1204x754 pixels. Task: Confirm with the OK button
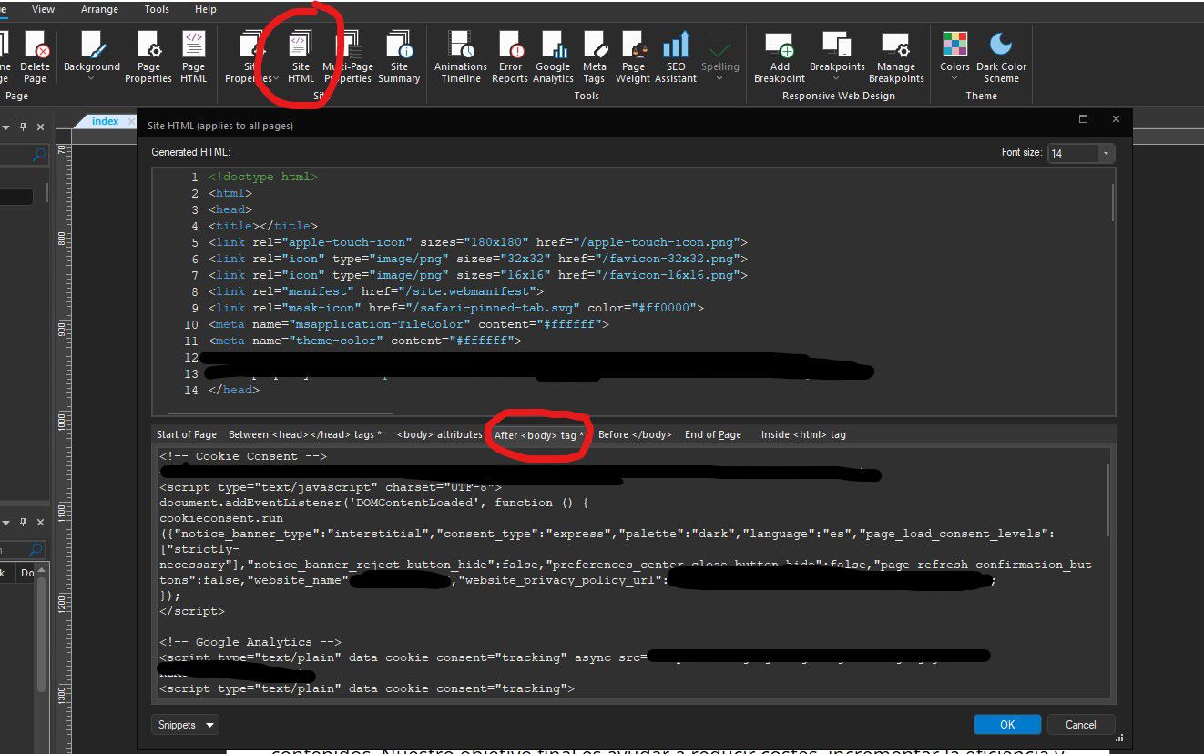point(1007,725)
